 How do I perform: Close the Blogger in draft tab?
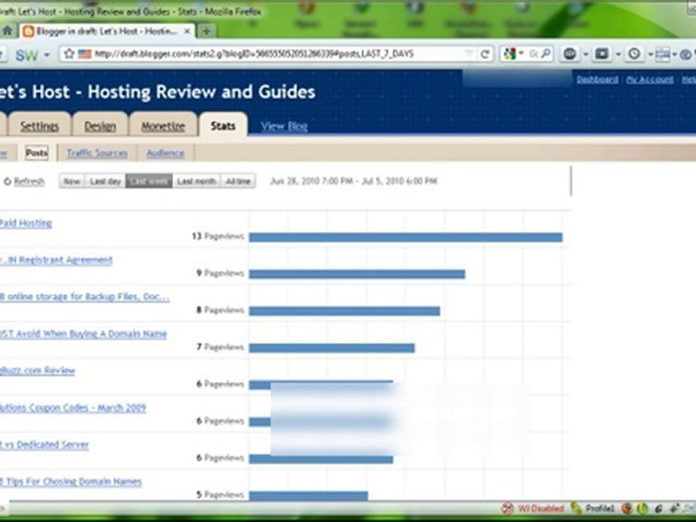click(187, 31)
